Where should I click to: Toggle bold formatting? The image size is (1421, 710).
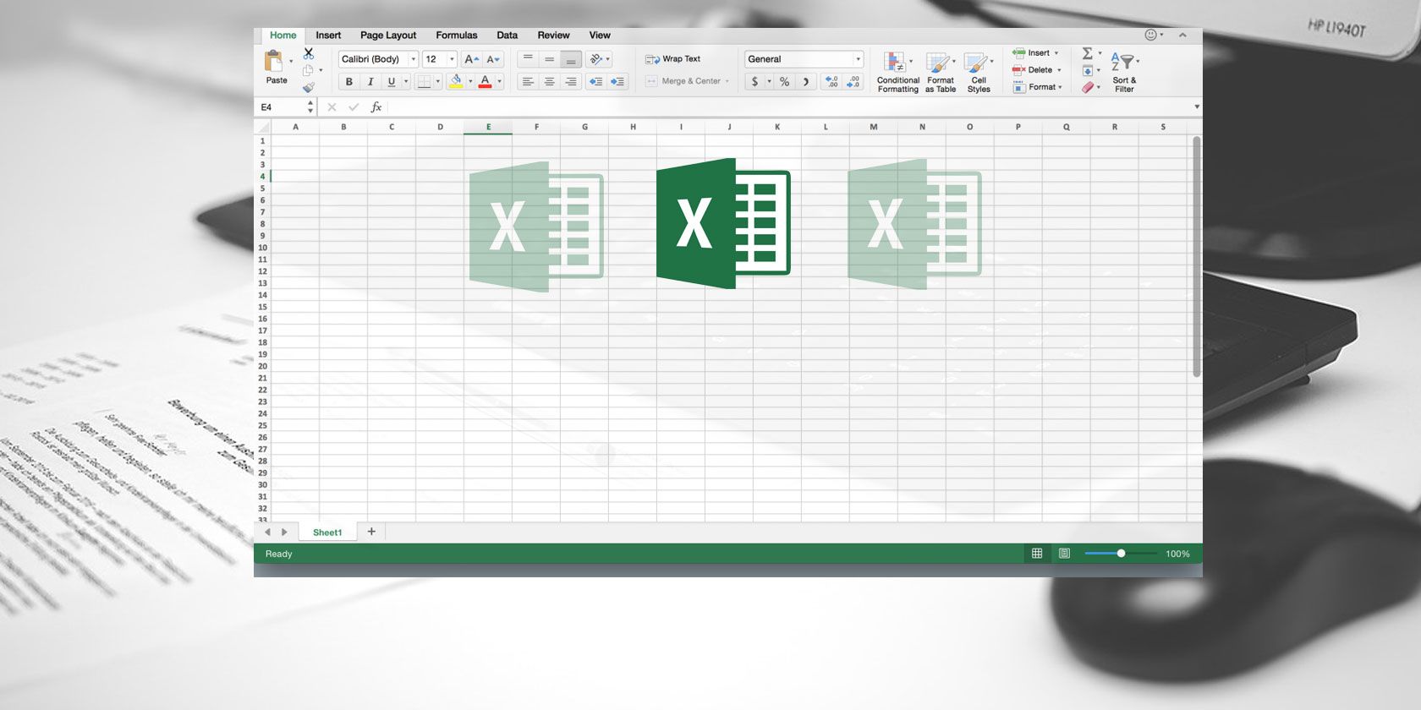(348, 82)
